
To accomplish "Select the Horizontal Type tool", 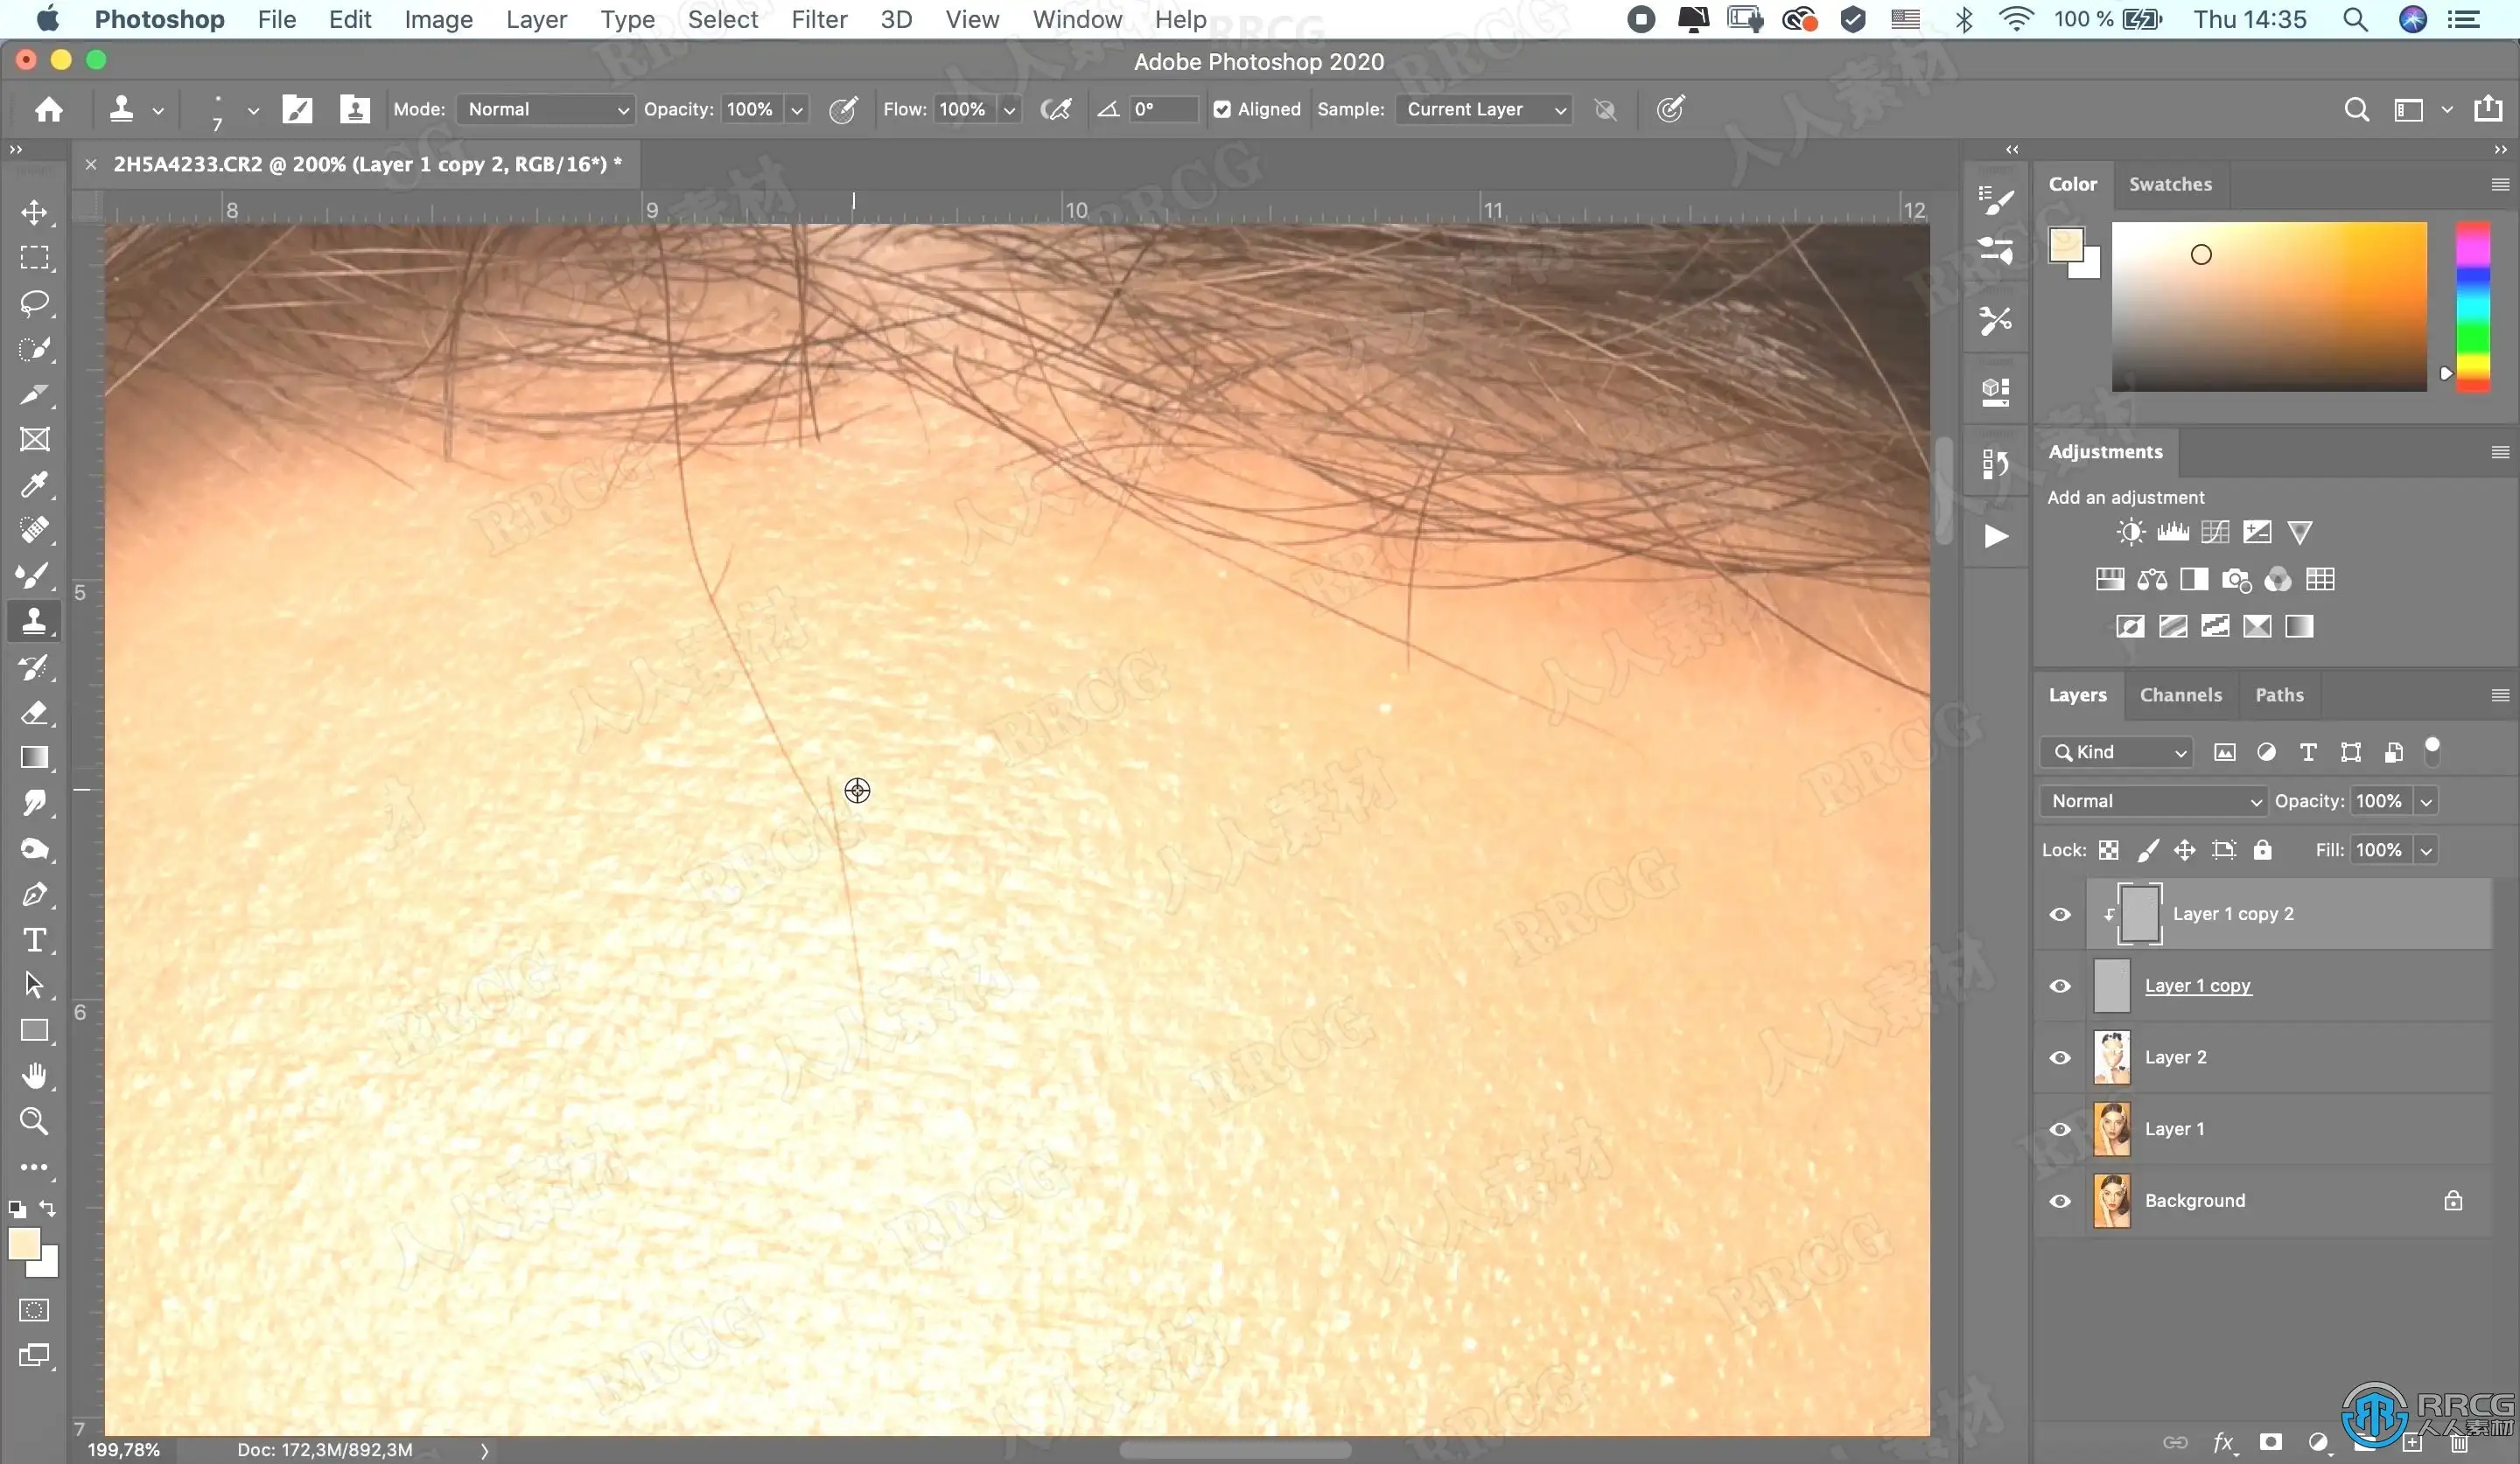I will pyautogui.click(x=34, y=940).
